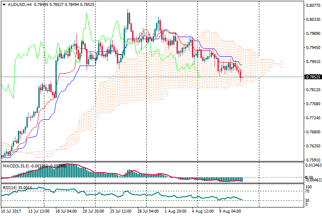Click the 0.75910 price at axis bottom
322x216 pixels.
coord(312,160)
